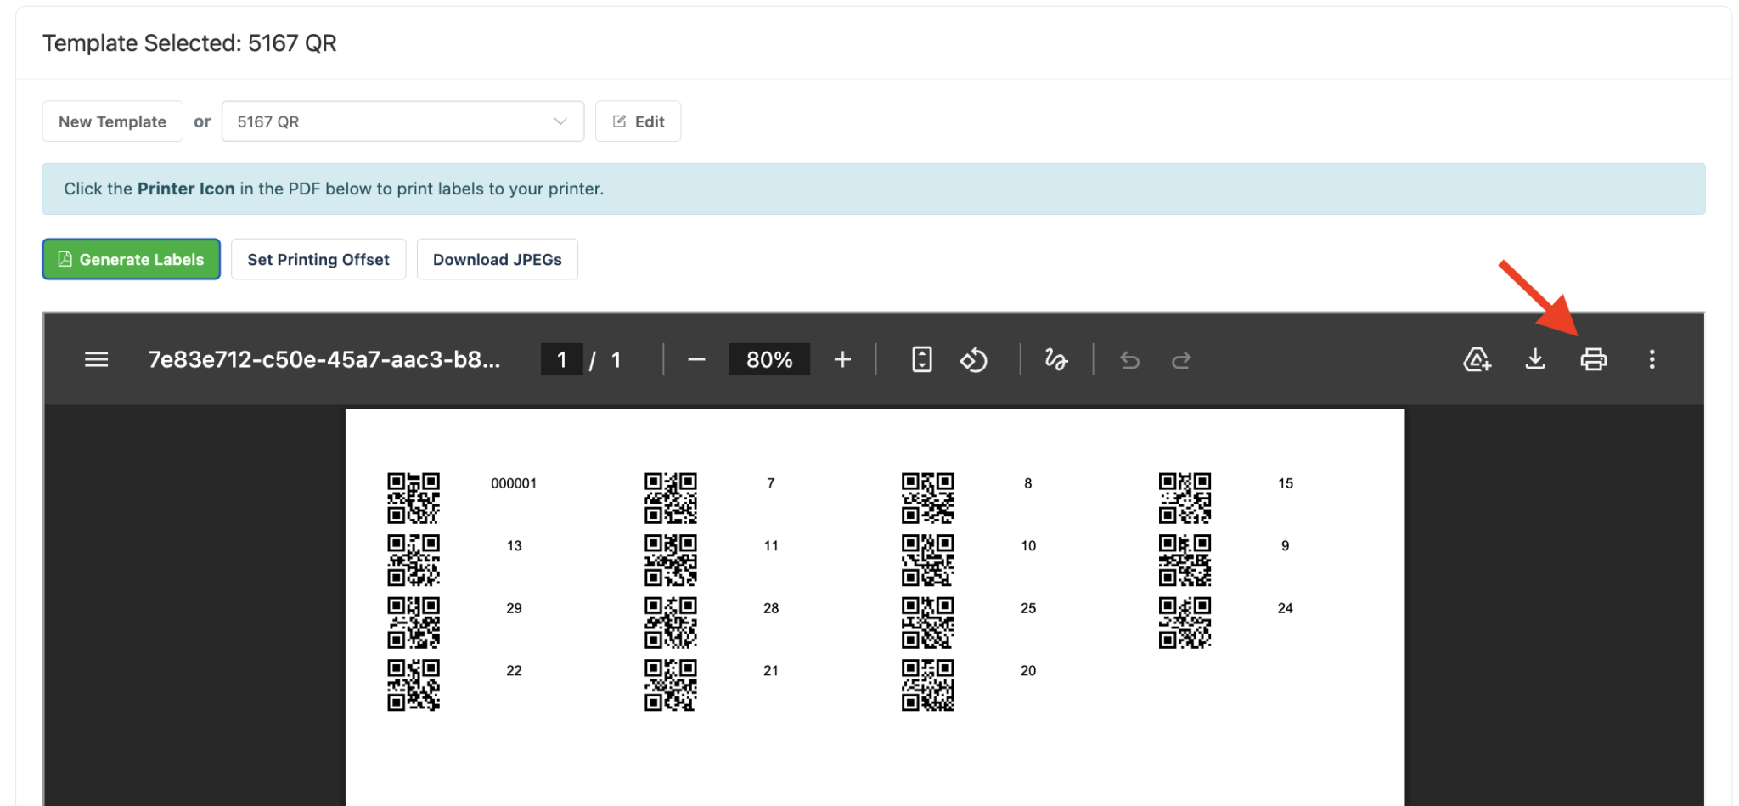Toggle fit to page button
Viewport: 1739px width, 806px height.
921,360
